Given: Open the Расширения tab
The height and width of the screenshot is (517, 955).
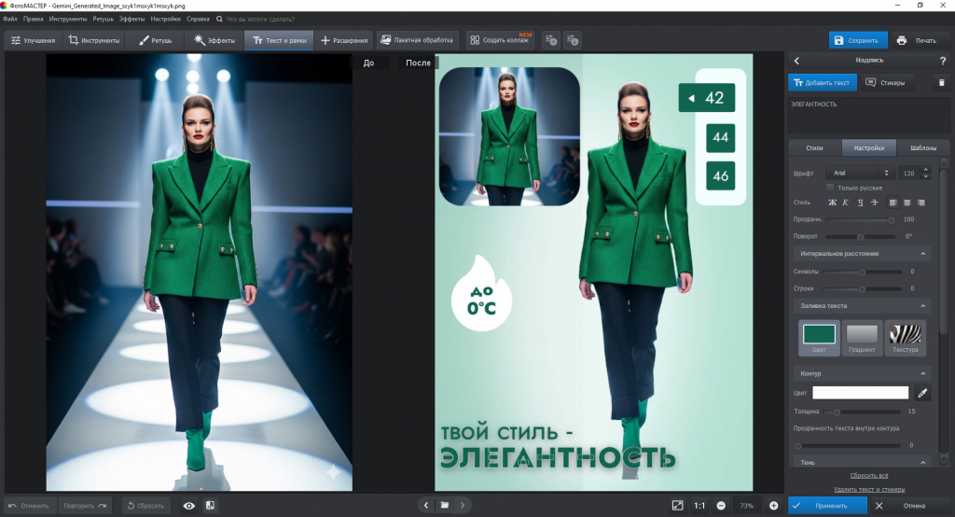Looking at the screenshot, I should [x=344, y=40].
